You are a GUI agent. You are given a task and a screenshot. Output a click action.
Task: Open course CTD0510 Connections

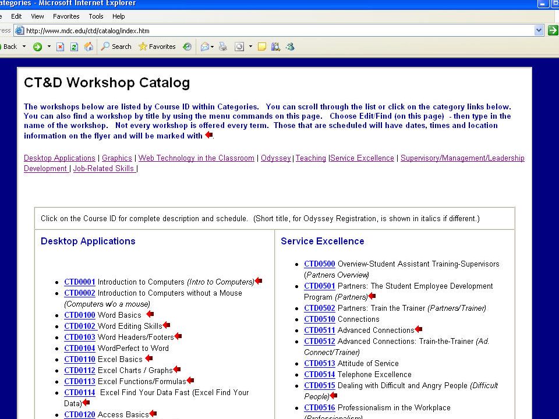point(320,319)
